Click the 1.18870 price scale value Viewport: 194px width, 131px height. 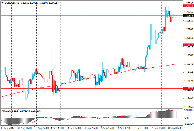click(x=188, y=81)
